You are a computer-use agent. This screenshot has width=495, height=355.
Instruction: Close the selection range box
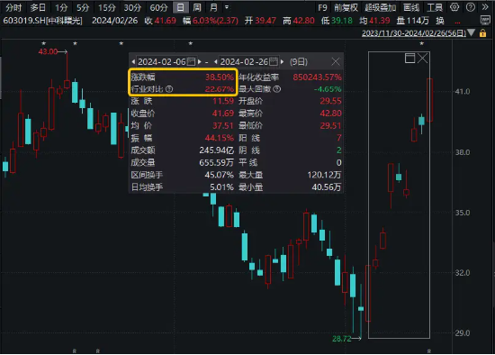[x=422, y=59]
